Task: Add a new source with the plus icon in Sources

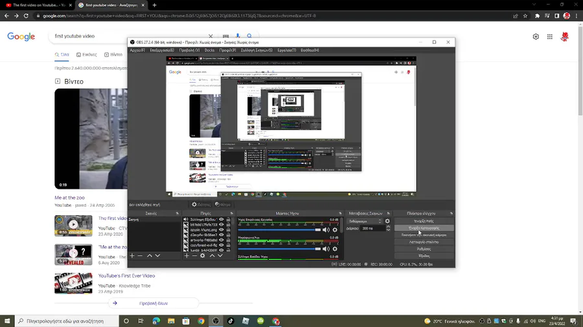Action: 187,255
